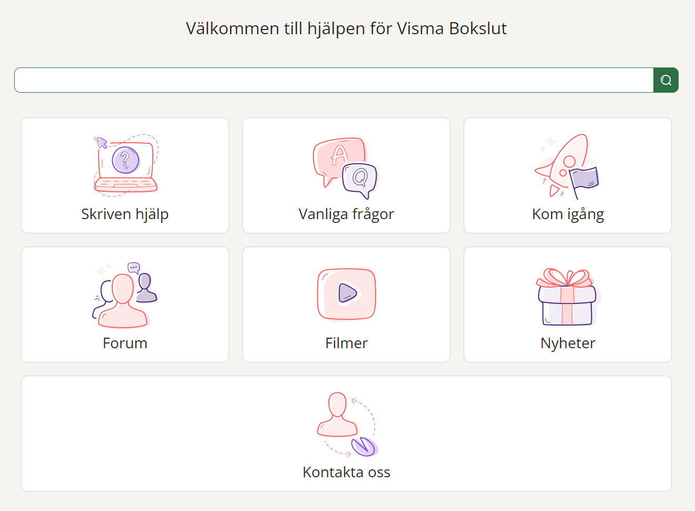Open the Skriven hjälp card
Image resolution: width=695 pixels, height=511 pixels.
pos(125,175)
